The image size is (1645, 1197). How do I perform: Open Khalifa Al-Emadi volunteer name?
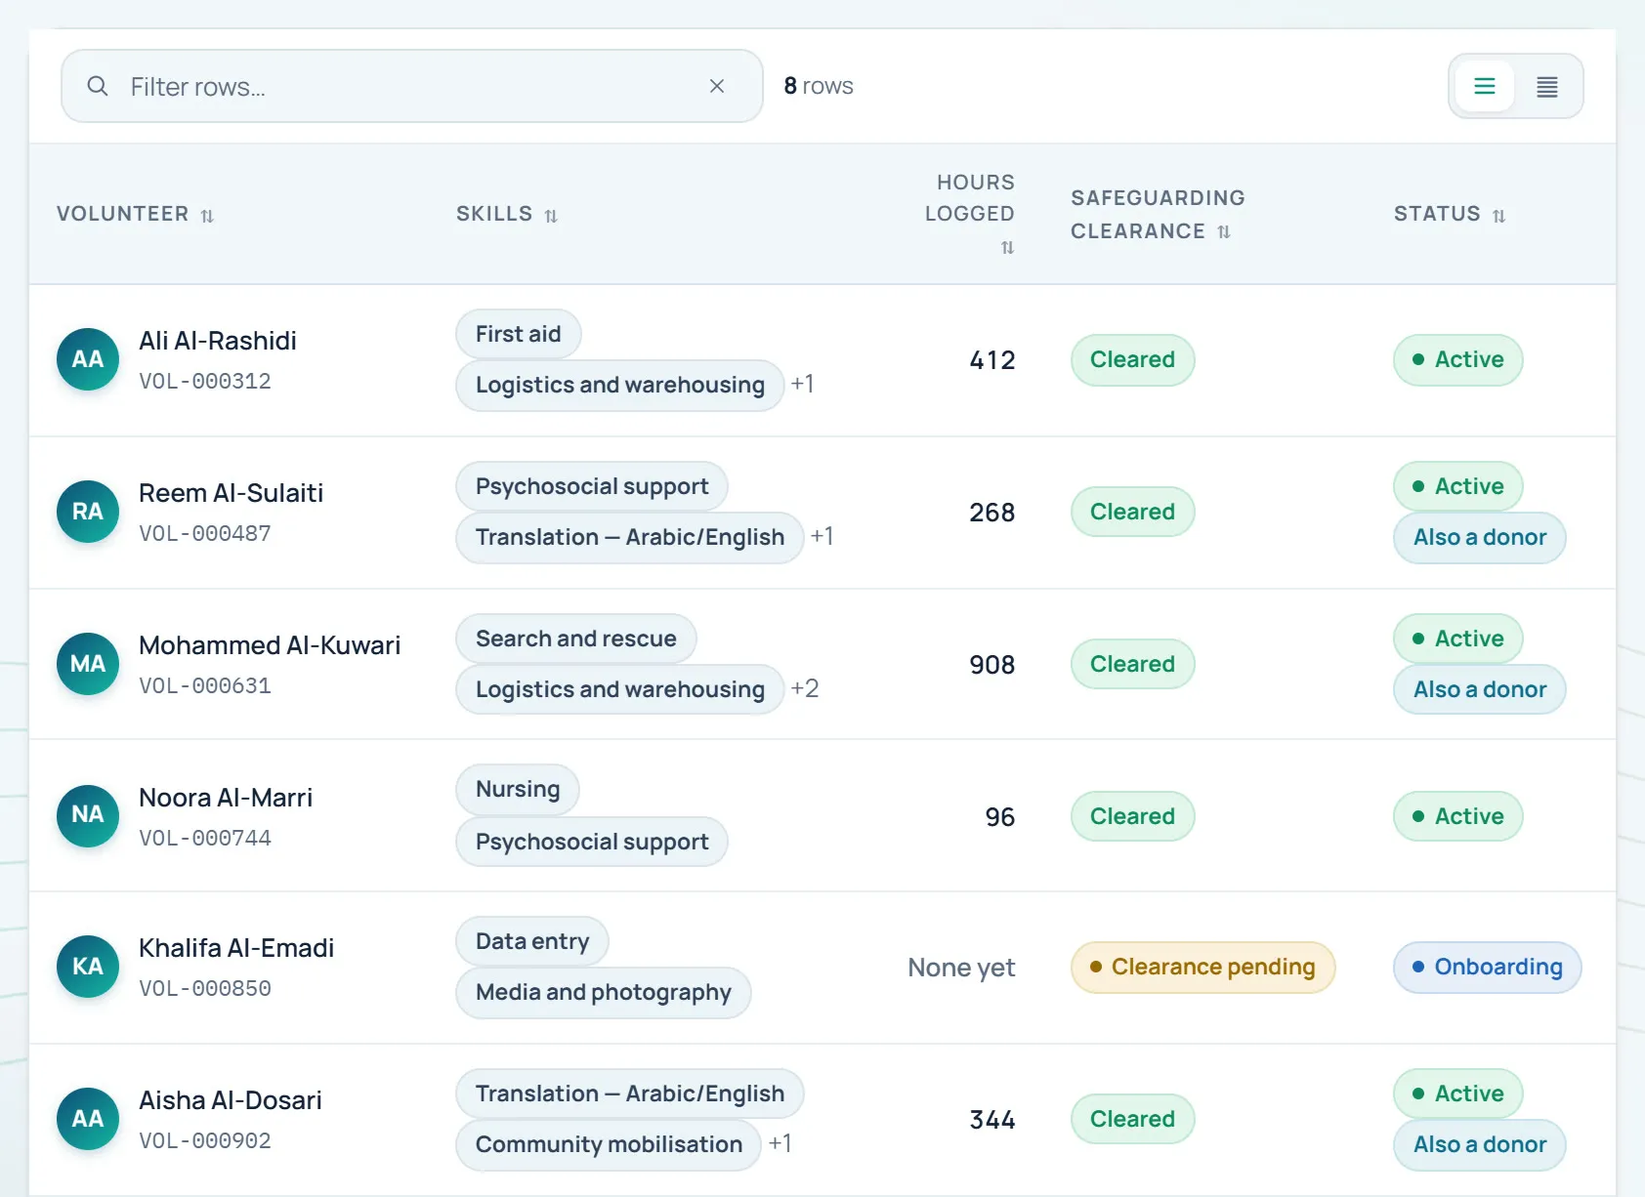[236, 948]
